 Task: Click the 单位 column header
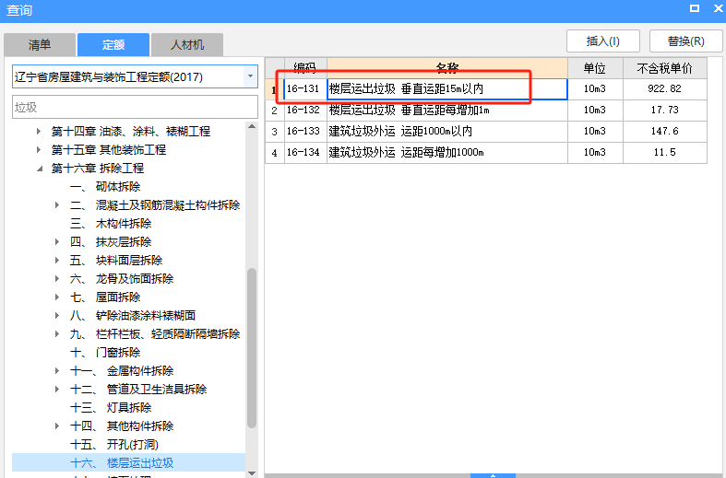(x=595, y=68)
